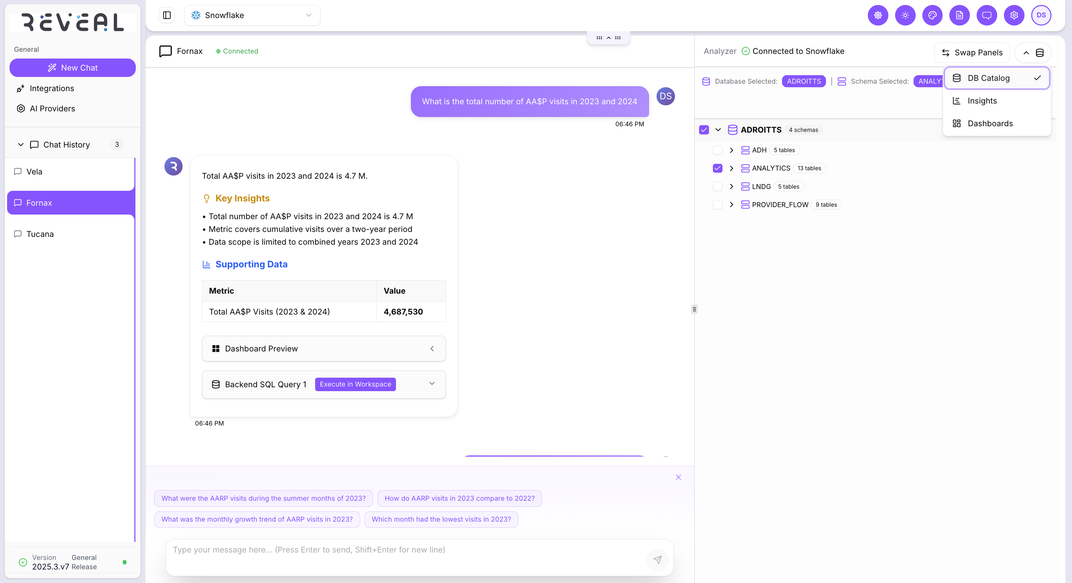This screenshot has height=583, width=1072.
Task: Check the PROVIDER_FLOW schema checkbox
Action: point(718,205)
